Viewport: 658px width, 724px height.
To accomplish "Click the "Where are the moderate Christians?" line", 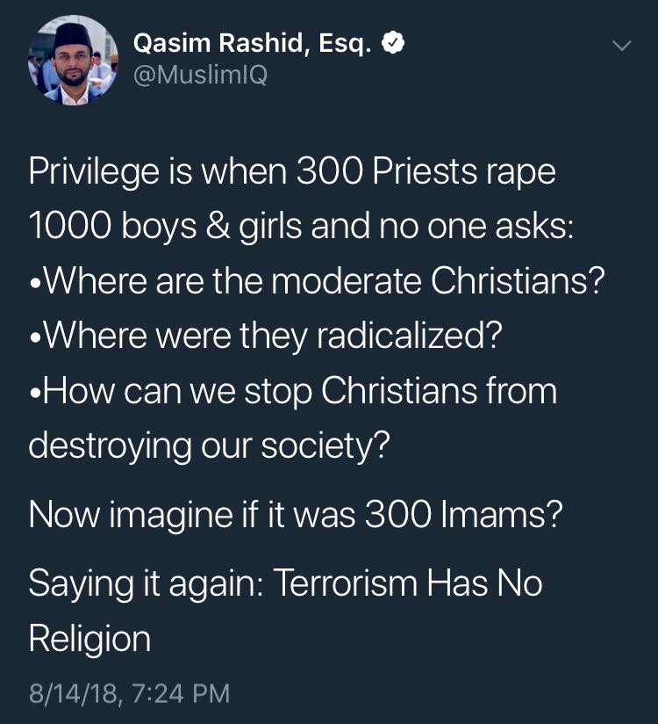I will (317, 280).
